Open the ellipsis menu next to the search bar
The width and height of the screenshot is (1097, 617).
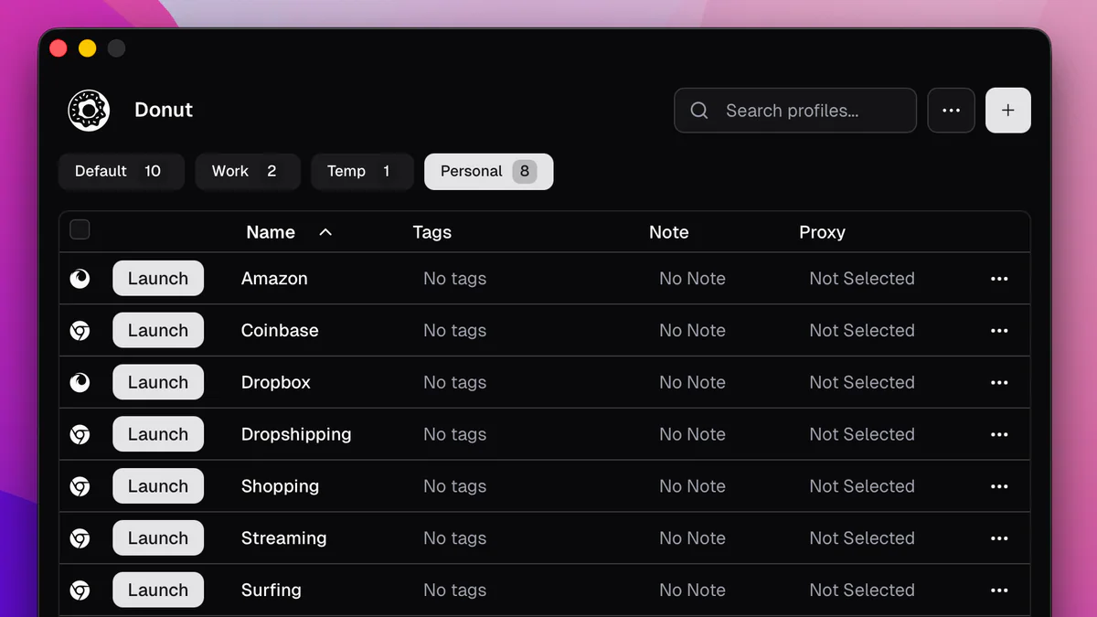click(951, 110)
